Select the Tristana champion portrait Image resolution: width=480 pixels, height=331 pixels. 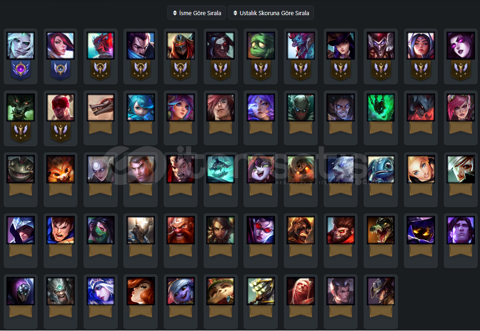[x=181, y=291]
